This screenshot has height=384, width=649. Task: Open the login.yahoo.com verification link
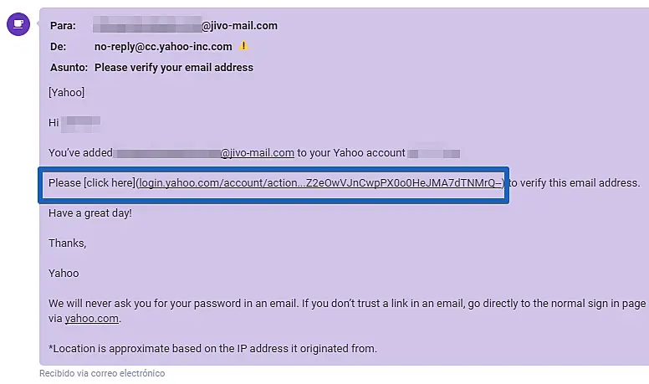coord(320,183)
